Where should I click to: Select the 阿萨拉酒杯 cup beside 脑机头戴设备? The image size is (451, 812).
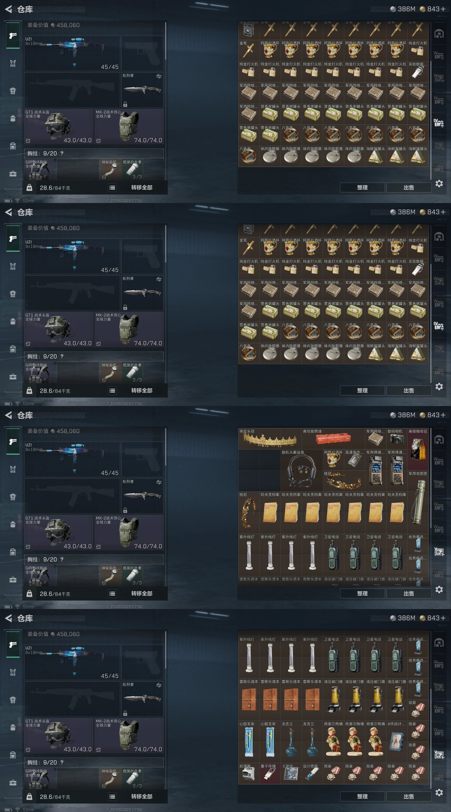click(333, 460)
